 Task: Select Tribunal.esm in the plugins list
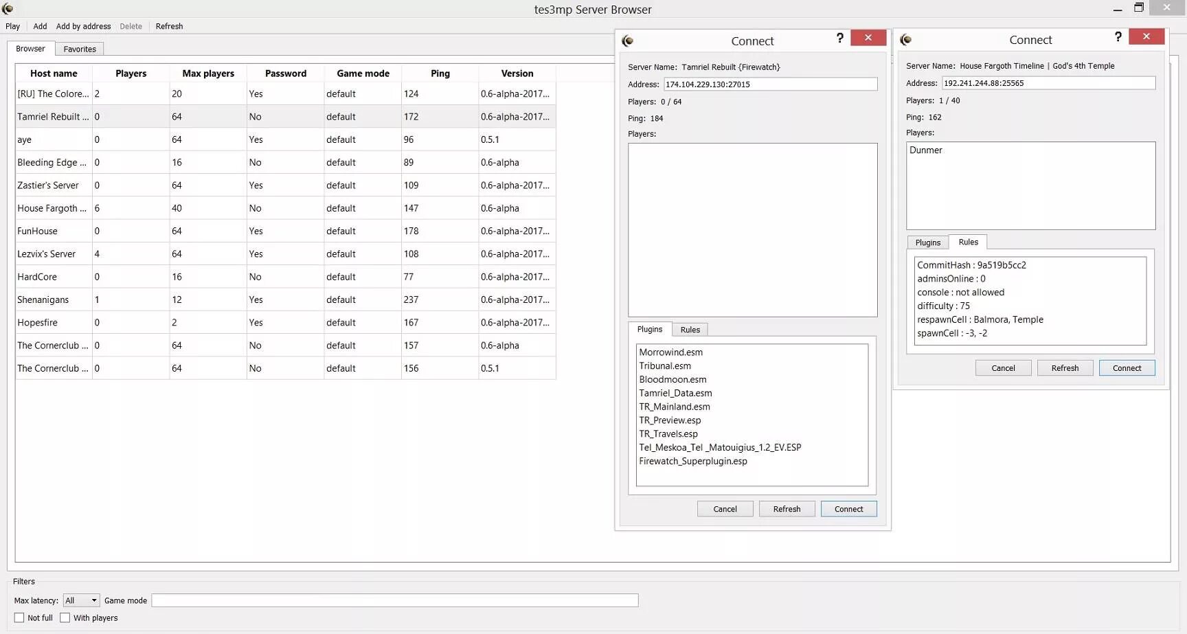tap(665, 366)
